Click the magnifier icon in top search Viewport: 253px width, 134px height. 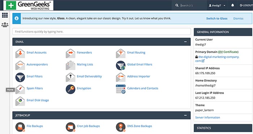177,5
